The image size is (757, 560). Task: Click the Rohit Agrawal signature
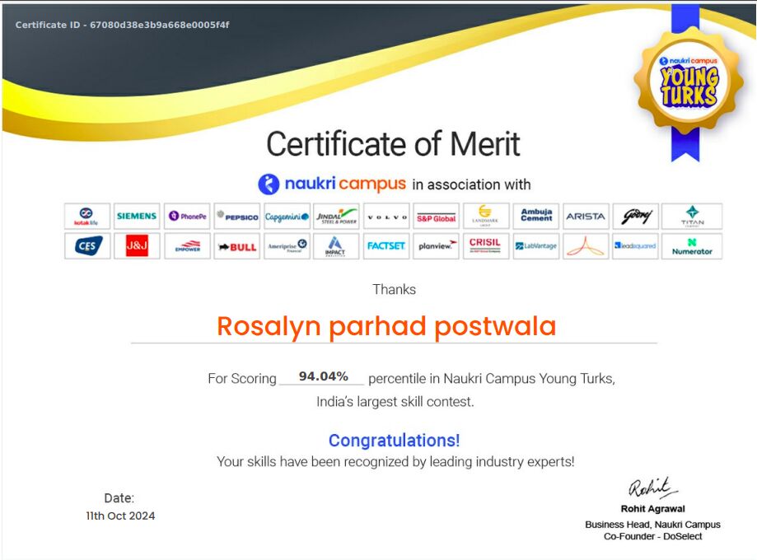pos(652,488)
